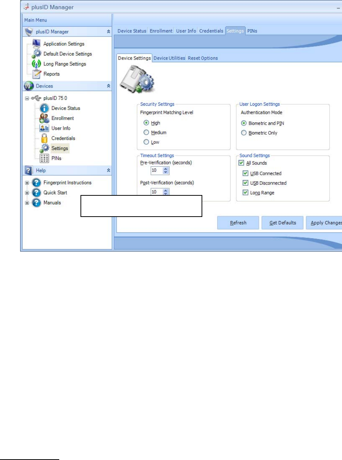Toggle the All Sounds checkbox

pyautogui.click(x=241, y=163)
